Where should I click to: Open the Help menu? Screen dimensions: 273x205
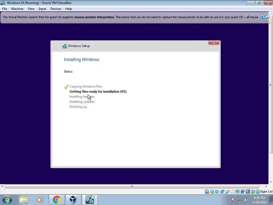69,9
